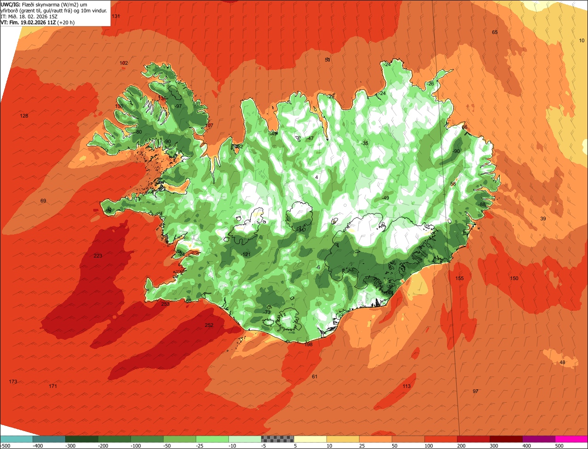Click the map value '-6'
This screenshot has width=588, height=449.
point(318,267)
